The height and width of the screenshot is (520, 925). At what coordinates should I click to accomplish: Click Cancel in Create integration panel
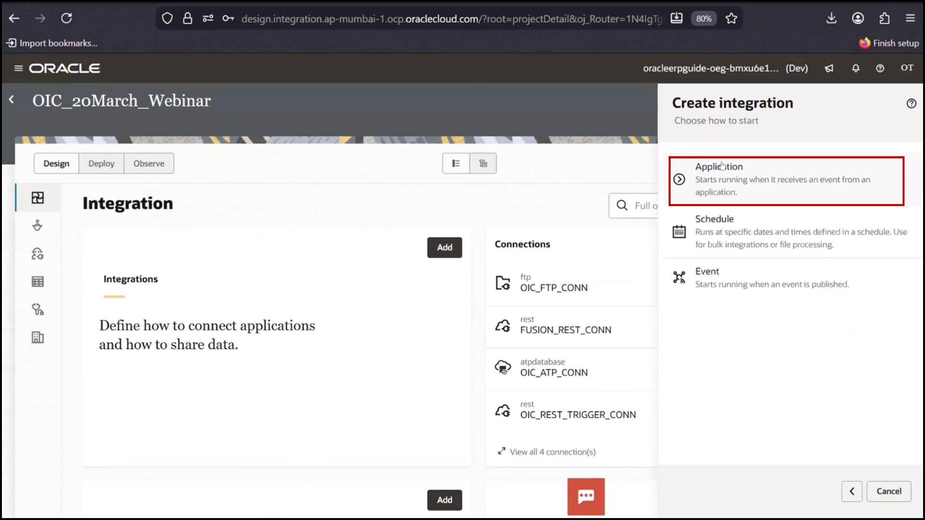tap(889, 491)
